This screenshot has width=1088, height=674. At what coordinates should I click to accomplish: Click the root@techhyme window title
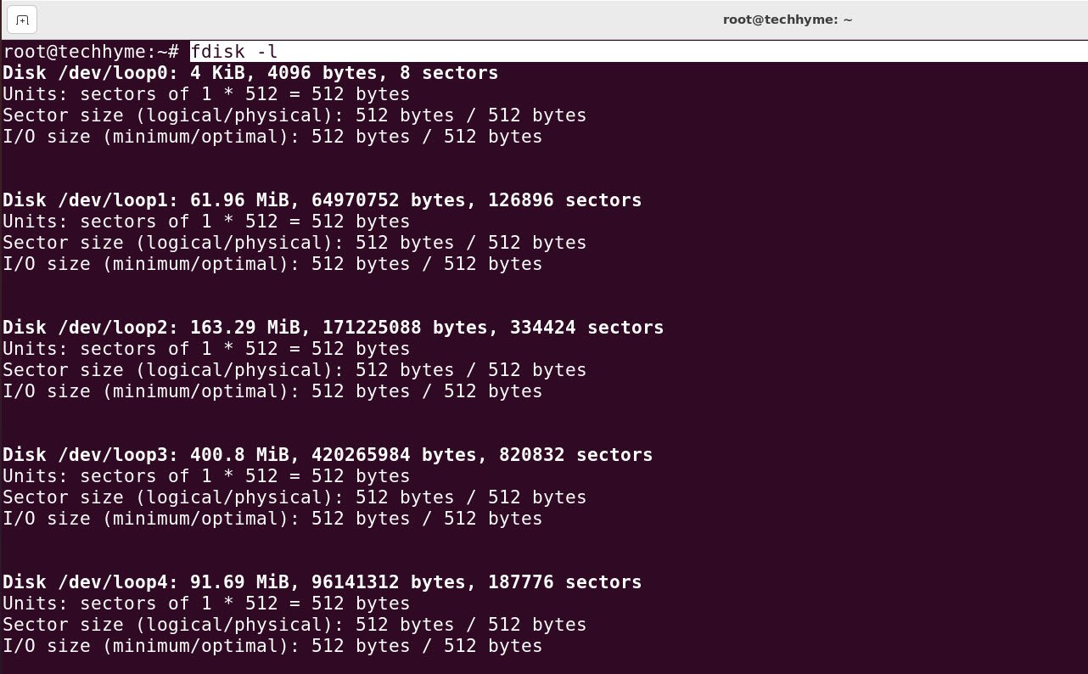coord(788,20)
